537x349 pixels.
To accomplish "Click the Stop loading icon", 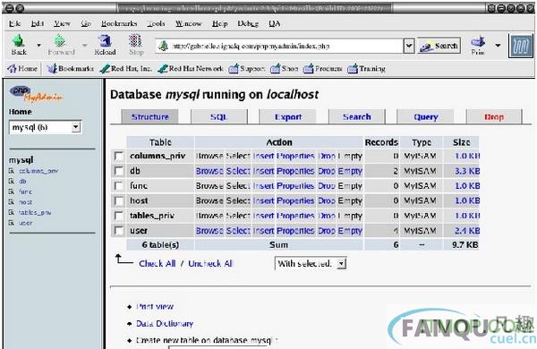I will (x=136, y=41).
